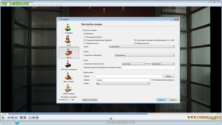Select the Аудио cone icon
Viewport: 222px width, 125px height.
[x=69, y=40]
